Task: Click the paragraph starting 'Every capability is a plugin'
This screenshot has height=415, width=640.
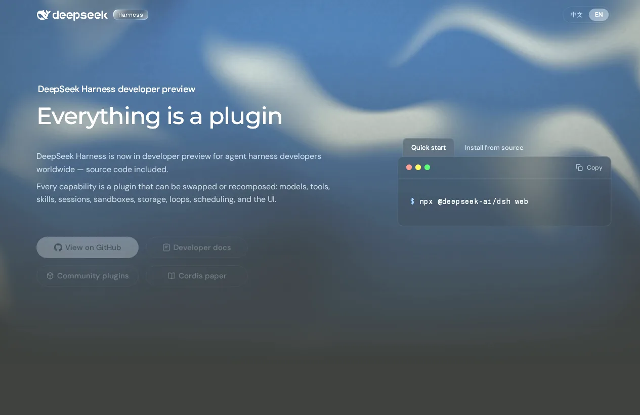Action: click(x=183, y=193)
